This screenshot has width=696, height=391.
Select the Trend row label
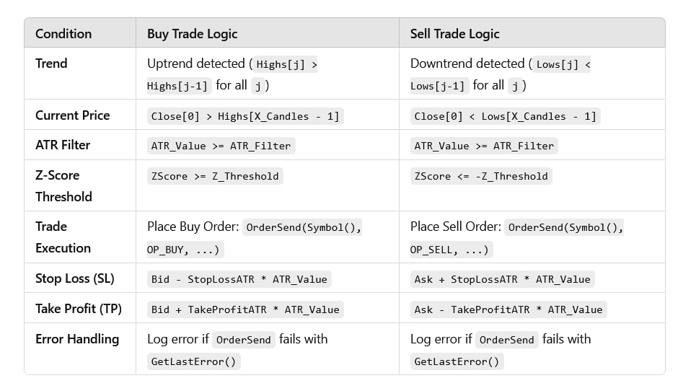pyautogui.click(x=51, y=63)
